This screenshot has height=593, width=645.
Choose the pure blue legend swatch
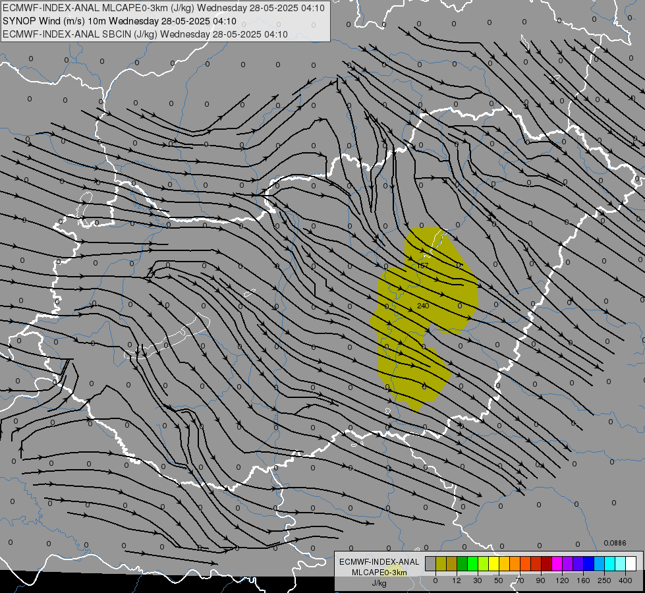[588, 563]
